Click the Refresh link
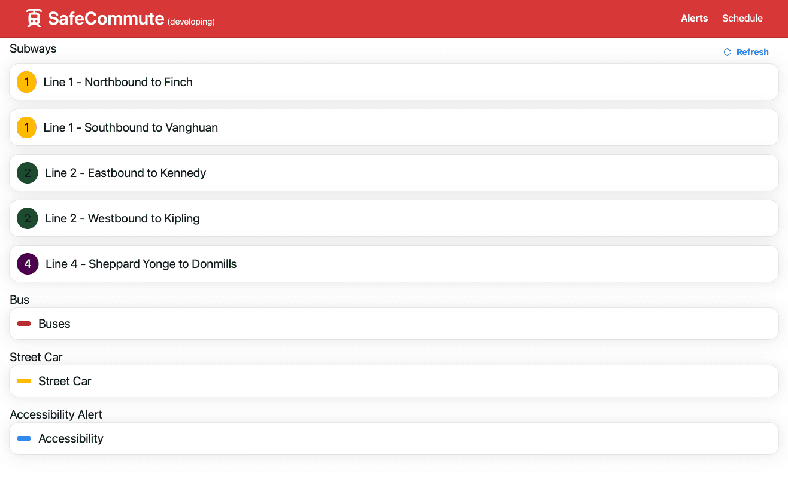The height and width of the screenshot is (497, 788). pos(753,52)
